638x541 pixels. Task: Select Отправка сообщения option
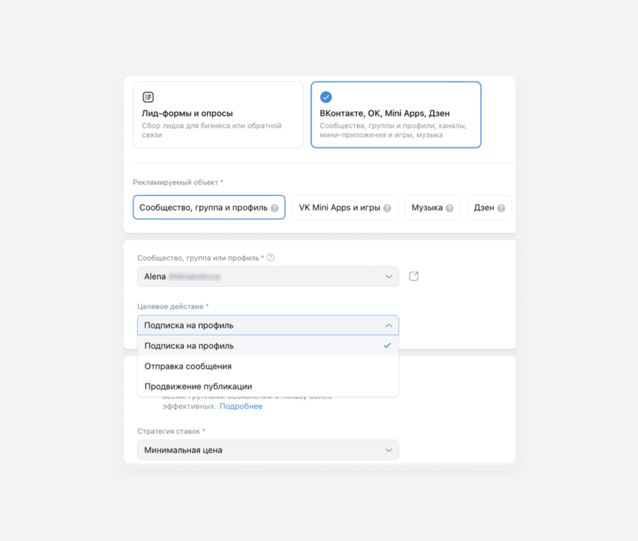tap(188, 366)
